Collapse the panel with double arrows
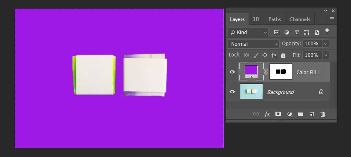This screenshot has height=157, width=351. [326, 10]
